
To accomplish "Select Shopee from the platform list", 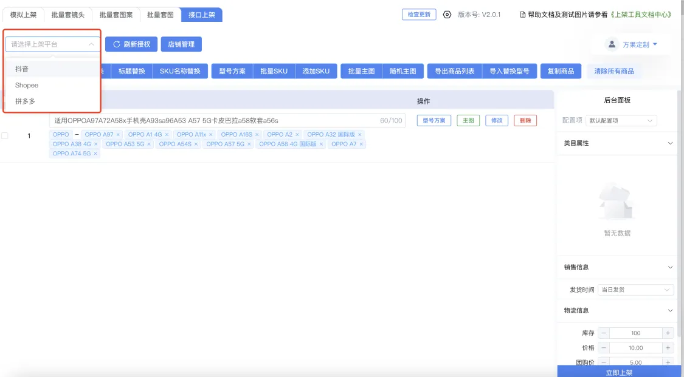I will click(27, 86).
